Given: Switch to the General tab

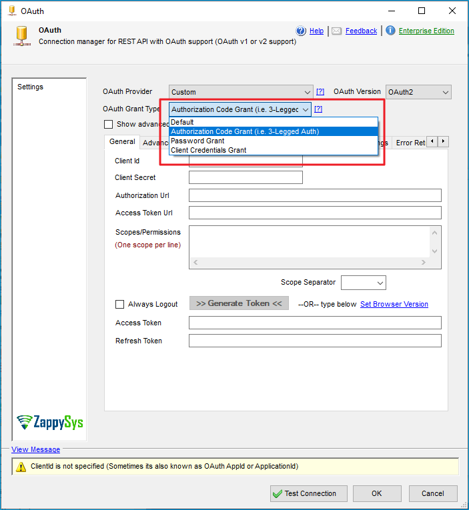Looking at the screenshot, I should pyautogui.click(x=122, y=142).
